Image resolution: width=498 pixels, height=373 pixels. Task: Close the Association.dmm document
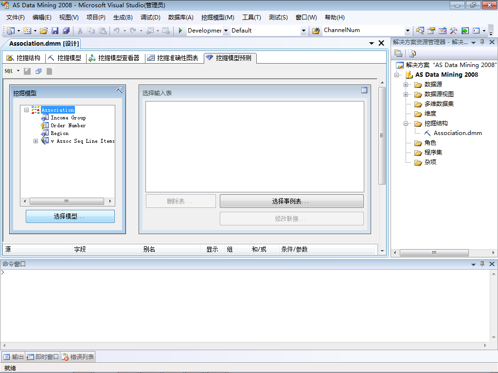[x=381, y=43]
